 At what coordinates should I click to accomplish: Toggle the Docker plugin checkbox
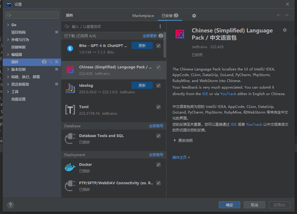tap(158, 164)
